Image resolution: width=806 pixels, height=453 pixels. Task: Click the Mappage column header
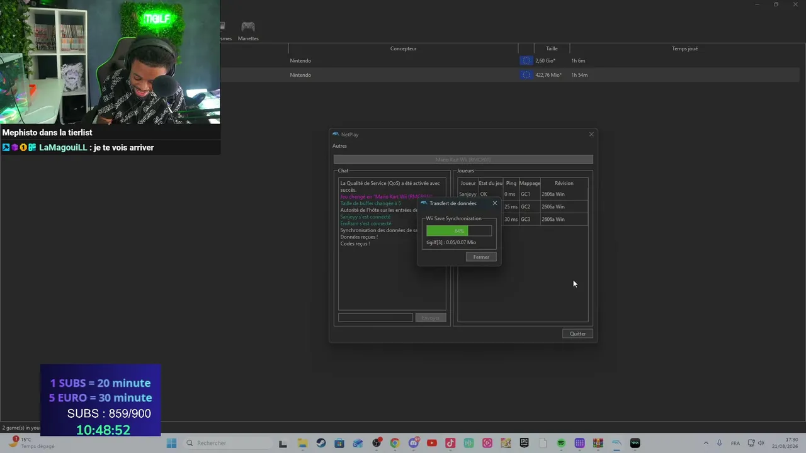[530, 183]
